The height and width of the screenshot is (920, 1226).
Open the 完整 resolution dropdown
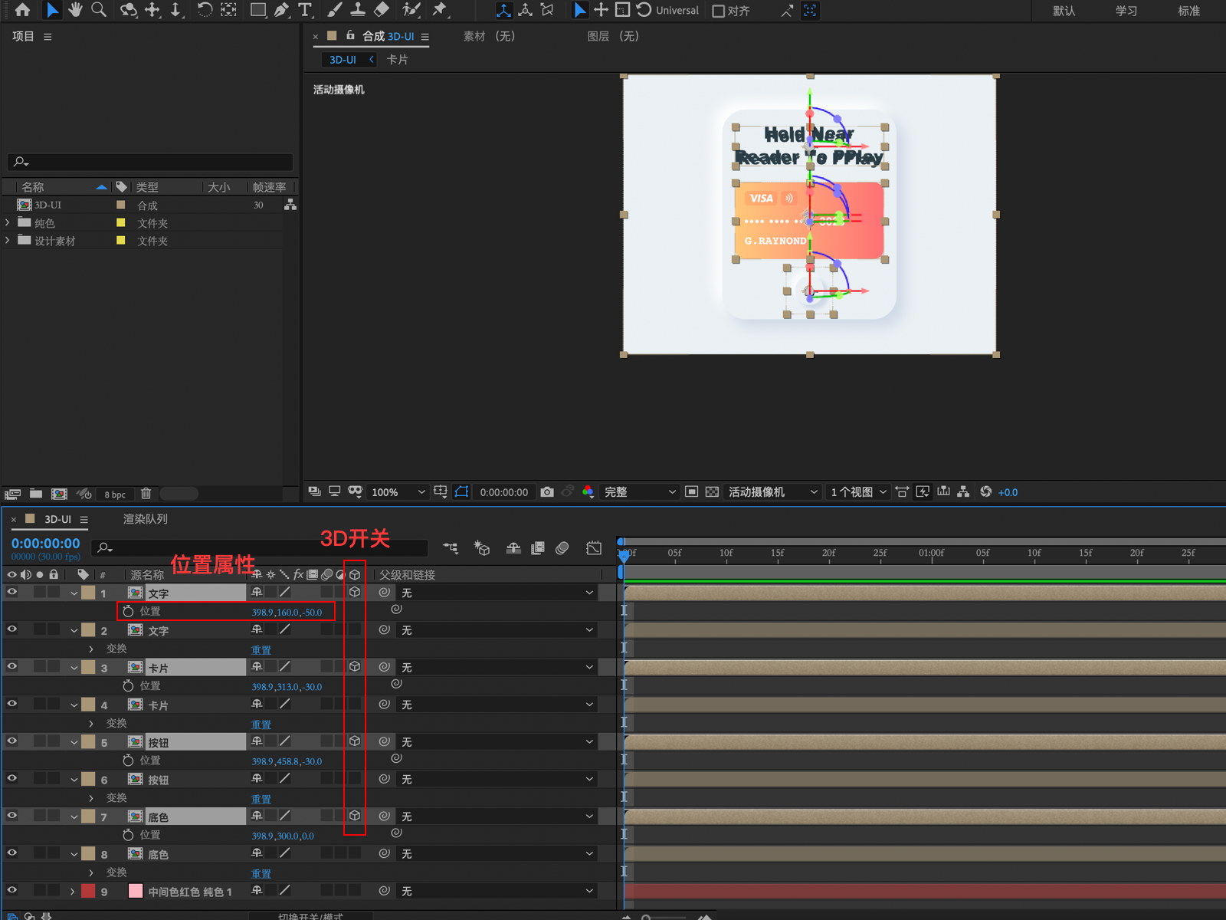[x=639, y=492]
